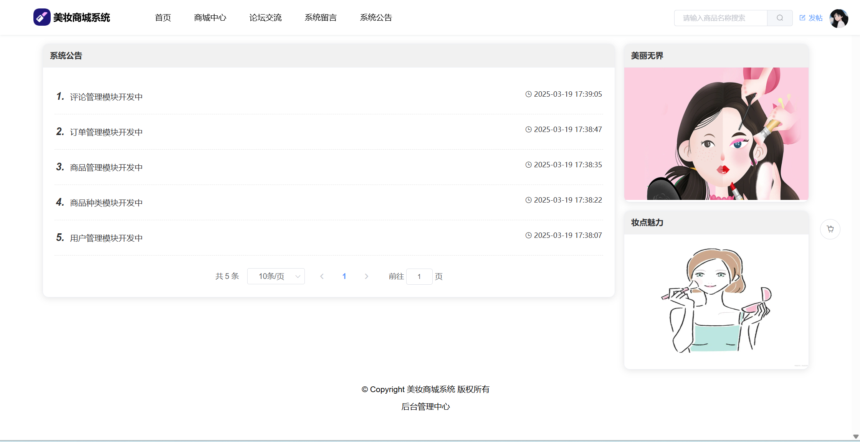Viewport: 860px width, 442px height.
Task: Switch to 论坛交流 navigation item
Action: coord(265,18)
